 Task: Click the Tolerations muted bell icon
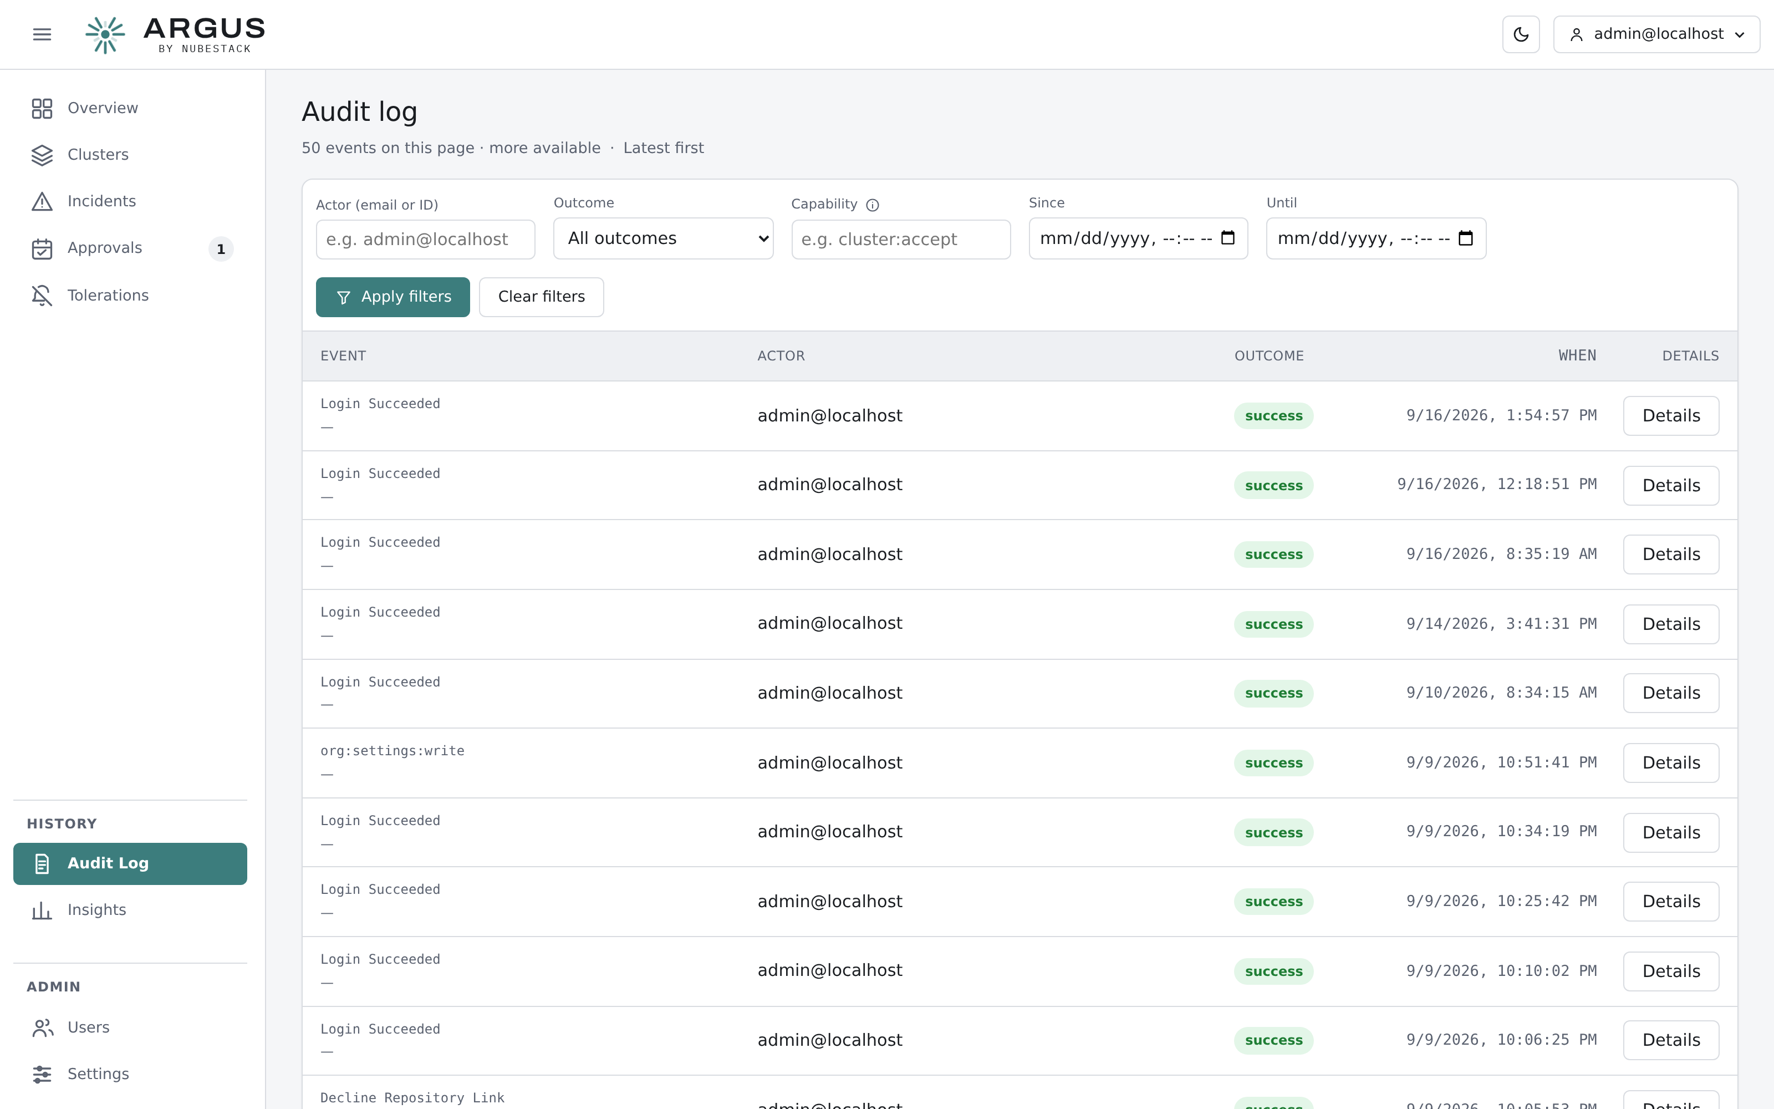(42, 295)
